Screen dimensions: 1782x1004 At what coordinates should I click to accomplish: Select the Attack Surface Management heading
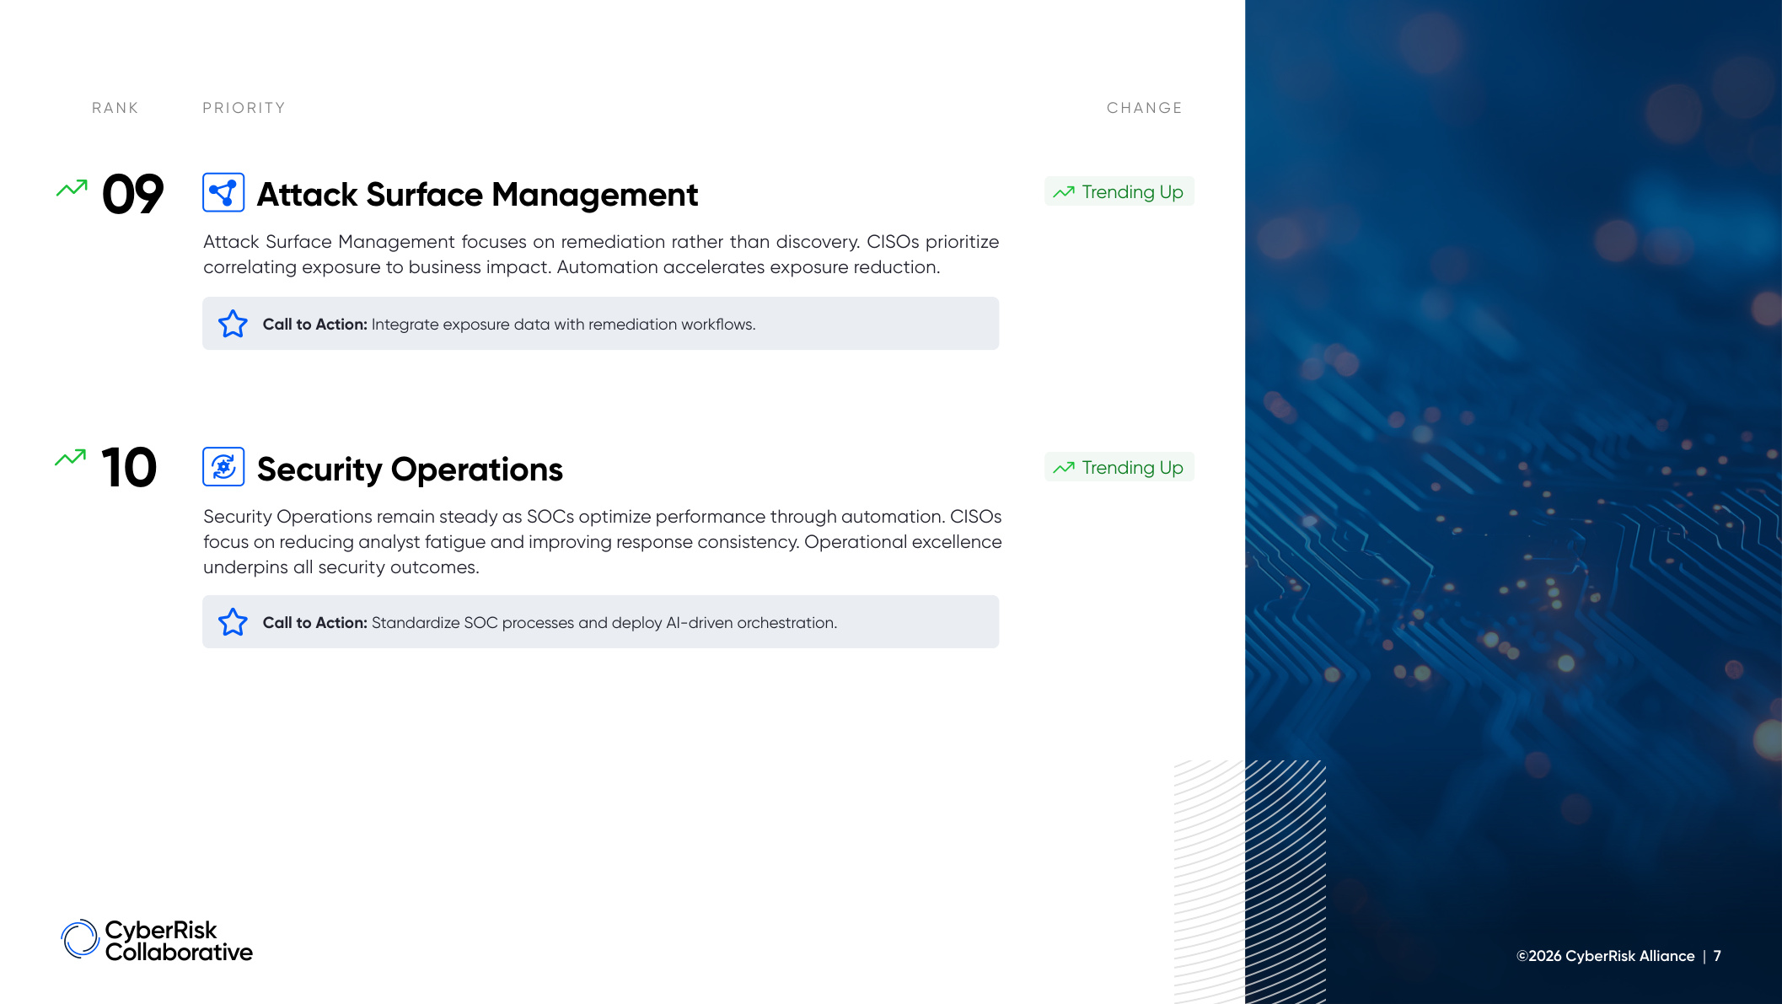click(477, 195)
